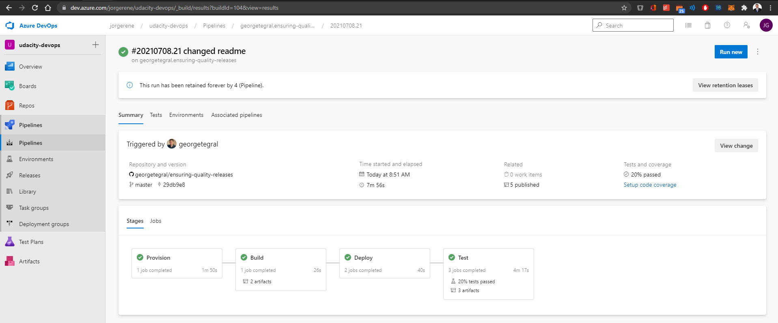Click Pipelines breadcrumb
Image resolution: width=778 pixels, height=323 pixels.
tap(214, 26)
